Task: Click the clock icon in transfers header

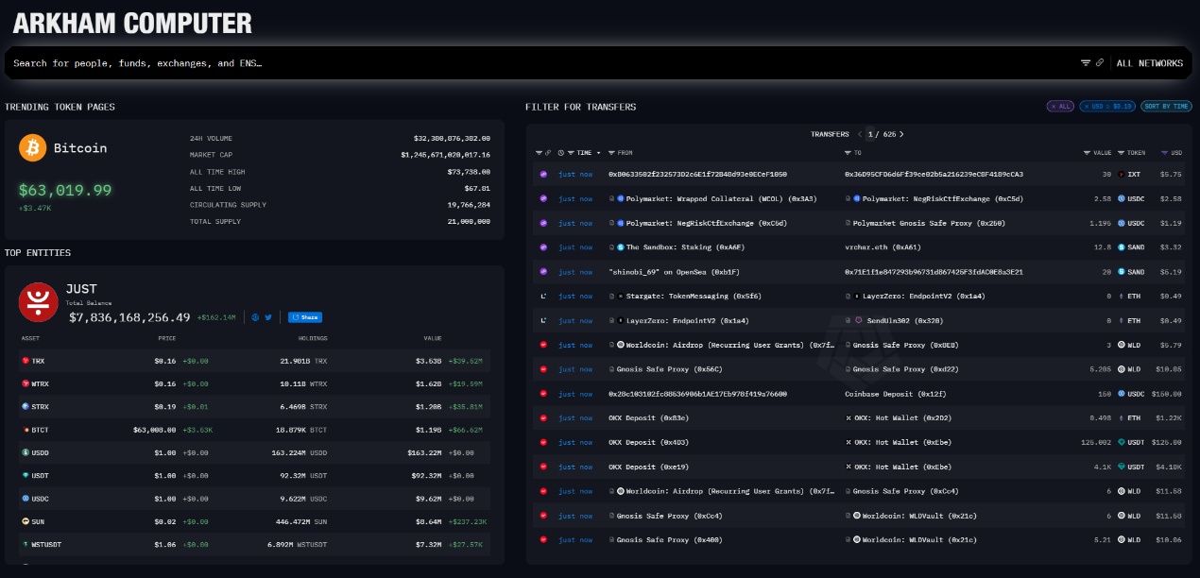Action: pyautogui.click(x=560, y=152)
